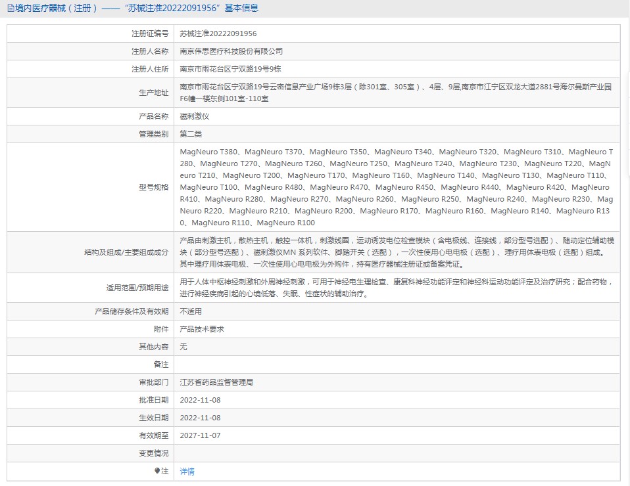Viewport: 630px width, 486px height.
Task: Click the 结构及组成/主要组成成分 label
Action: click(x=126, y=252)
